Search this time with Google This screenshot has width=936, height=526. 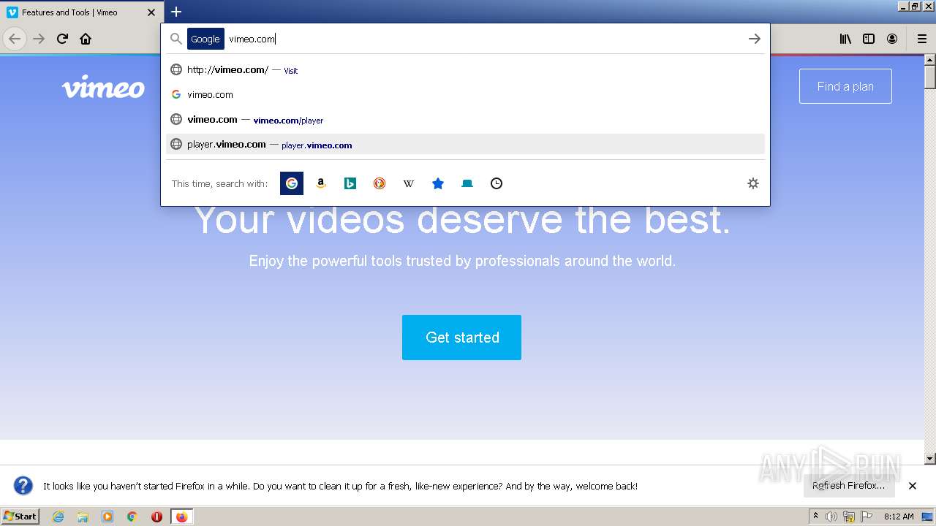(x=292, y=183)
